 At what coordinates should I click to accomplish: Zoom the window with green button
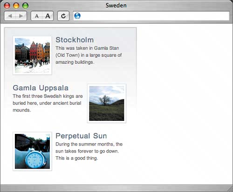[x=25, y=6]
